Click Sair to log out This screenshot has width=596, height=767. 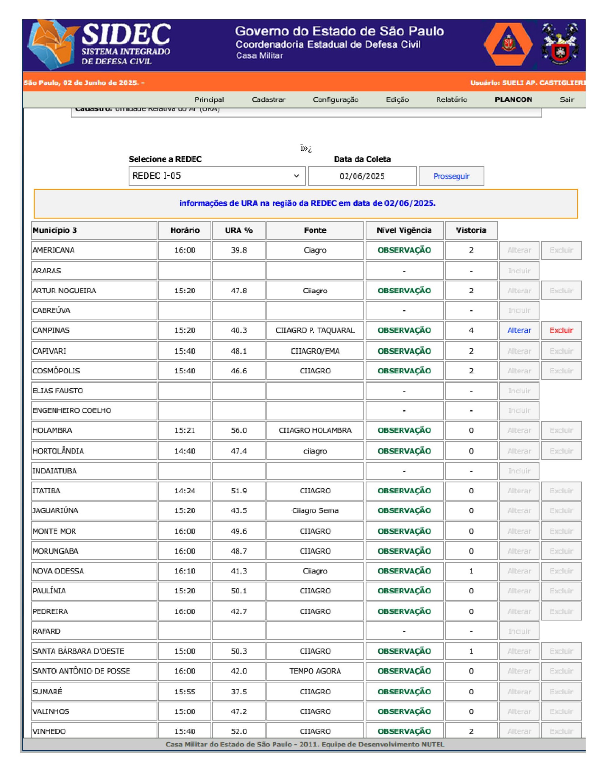(x=567, y=99)
